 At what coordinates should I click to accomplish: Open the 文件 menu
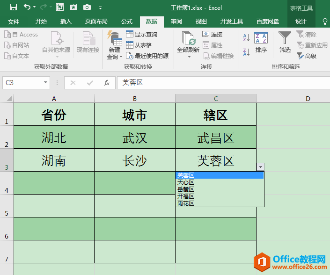[x=14, y=22]
